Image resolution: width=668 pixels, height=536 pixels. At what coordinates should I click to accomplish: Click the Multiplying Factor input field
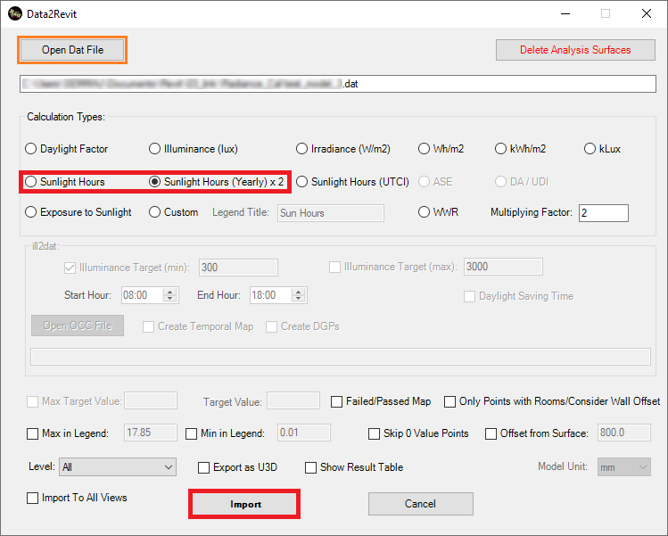tap(603, 213)
